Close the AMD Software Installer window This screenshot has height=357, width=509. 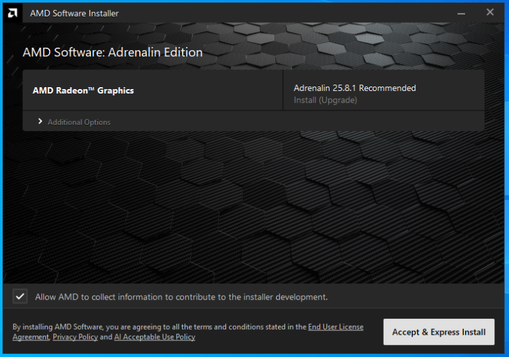point(490,12)
